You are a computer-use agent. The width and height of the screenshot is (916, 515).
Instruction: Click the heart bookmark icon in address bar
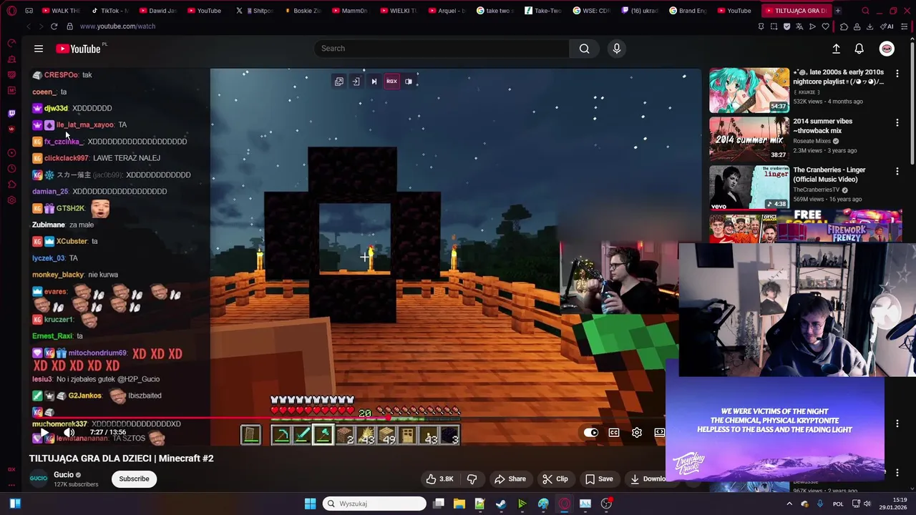[825, 26]
